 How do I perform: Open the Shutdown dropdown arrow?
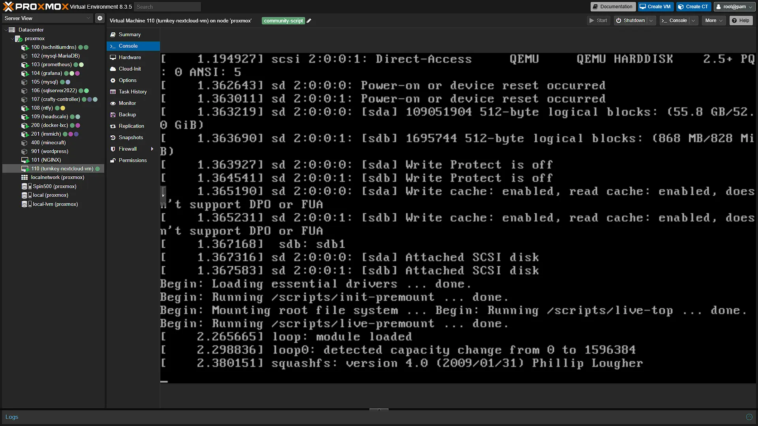651,21
